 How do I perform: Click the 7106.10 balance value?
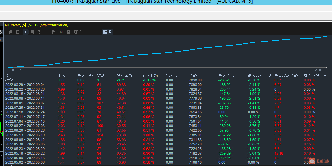coord(195,162)
